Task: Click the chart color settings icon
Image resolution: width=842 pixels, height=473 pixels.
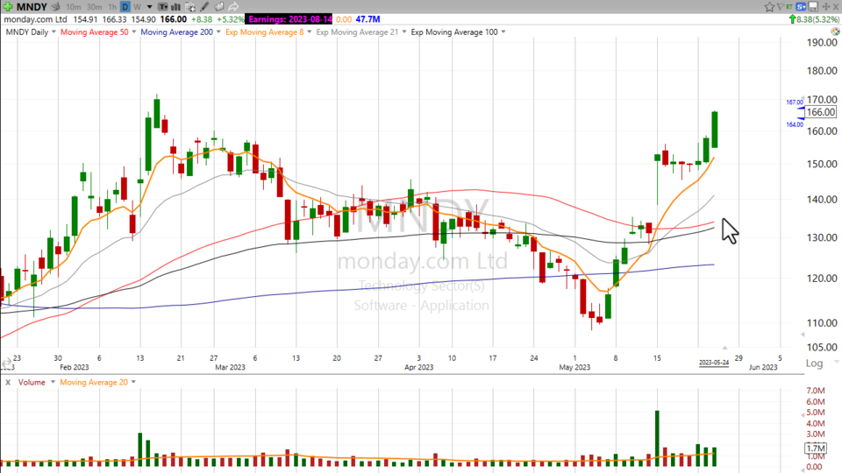Action: click(835, 32)
